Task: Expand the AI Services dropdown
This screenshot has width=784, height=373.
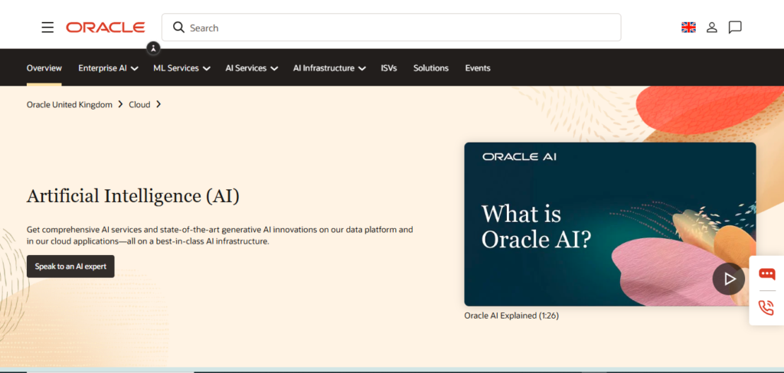Action: click(251, 68)
